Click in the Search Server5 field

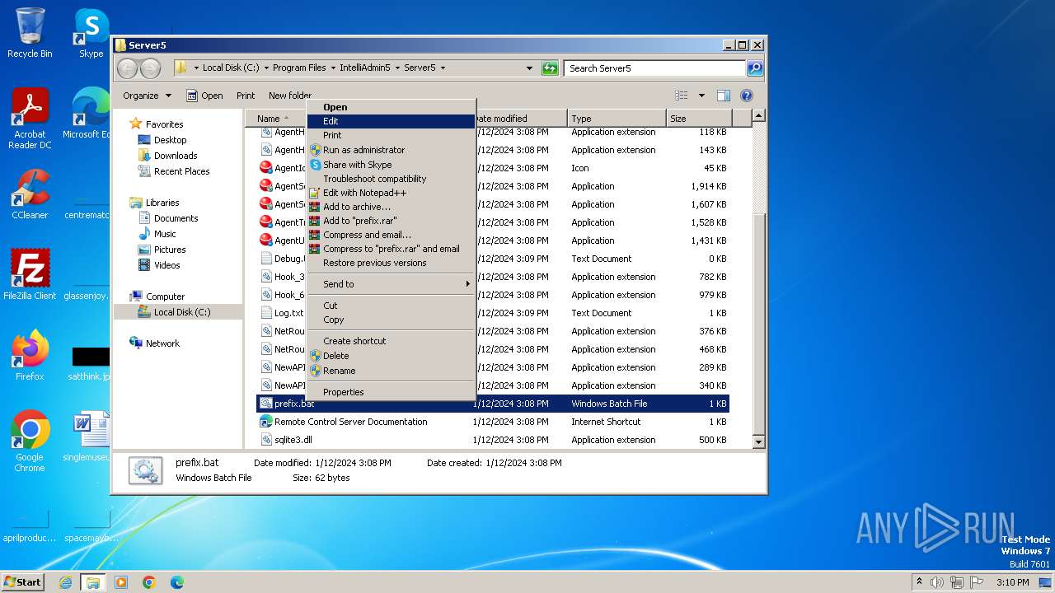tap(654, 68)
